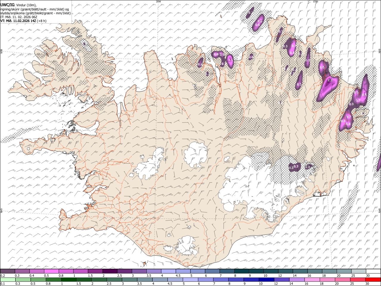Click the deep blue swatch at 10 in lower legend
This screenshot has height=286, width=381.
click(266, 279)
